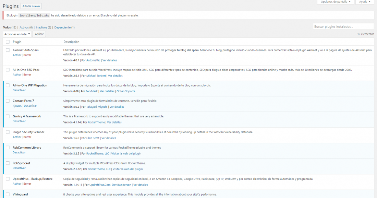Check the Akismet Anti-Spam checkbox
Viewport: 377px width, 198px height.
[x=8, y=50]
